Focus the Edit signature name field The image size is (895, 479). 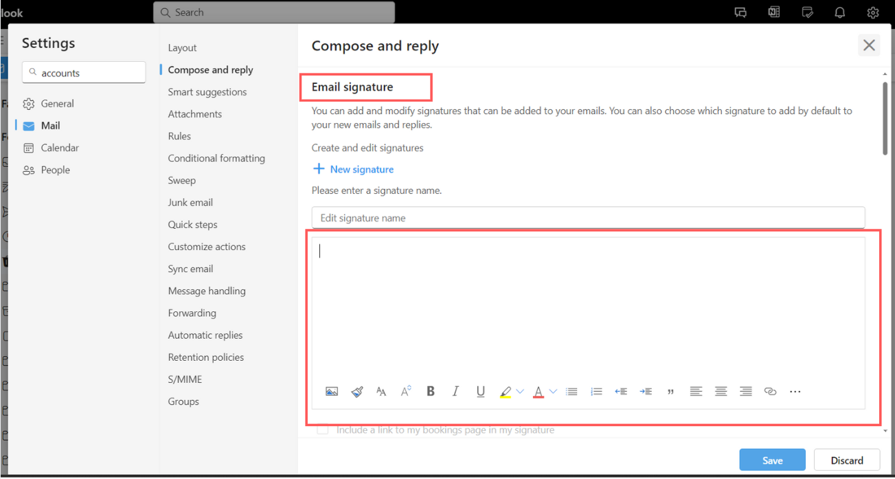click(x=588, y=218)
